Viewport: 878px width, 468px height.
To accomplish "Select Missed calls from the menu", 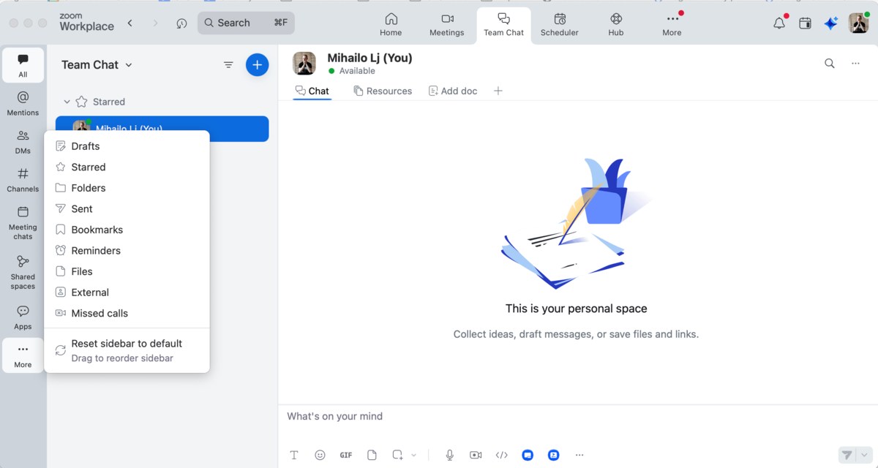I will (99, 313).
